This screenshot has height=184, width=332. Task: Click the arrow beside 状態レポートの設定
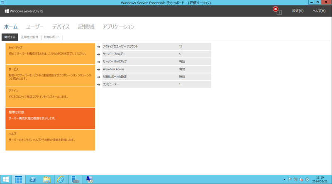98,77
